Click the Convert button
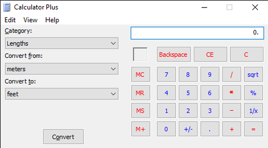Image resolution: width=268 pixels, height=148 pixels. click(x=63, y=137)
